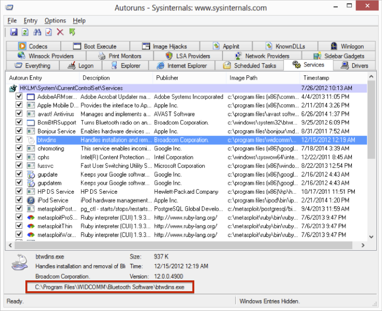Switch to the Everything tab
Image resolution: width=382 pixels, height=311 pixels.
click(x=32, y=65)
